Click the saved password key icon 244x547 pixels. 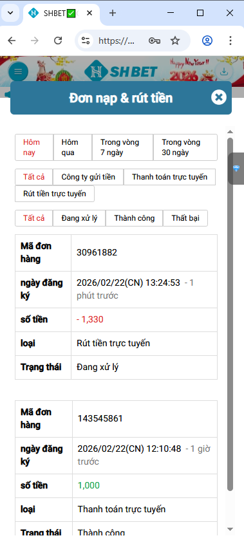tap(155, 41)
